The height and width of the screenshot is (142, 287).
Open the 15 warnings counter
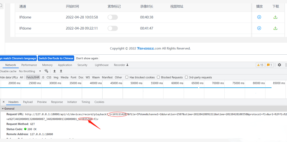coord(260,65)
